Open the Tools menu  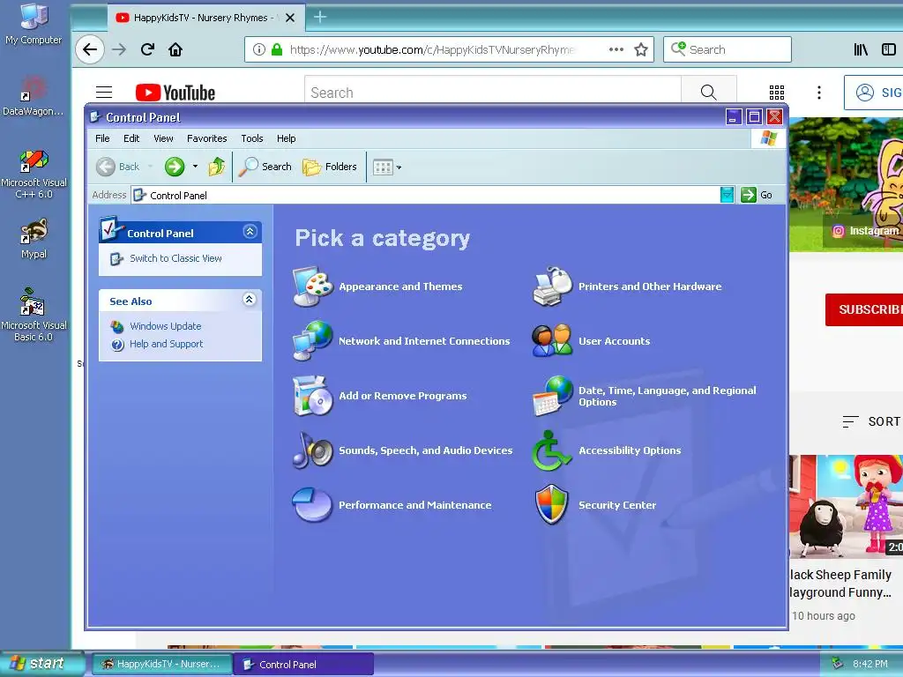point(252,138)
